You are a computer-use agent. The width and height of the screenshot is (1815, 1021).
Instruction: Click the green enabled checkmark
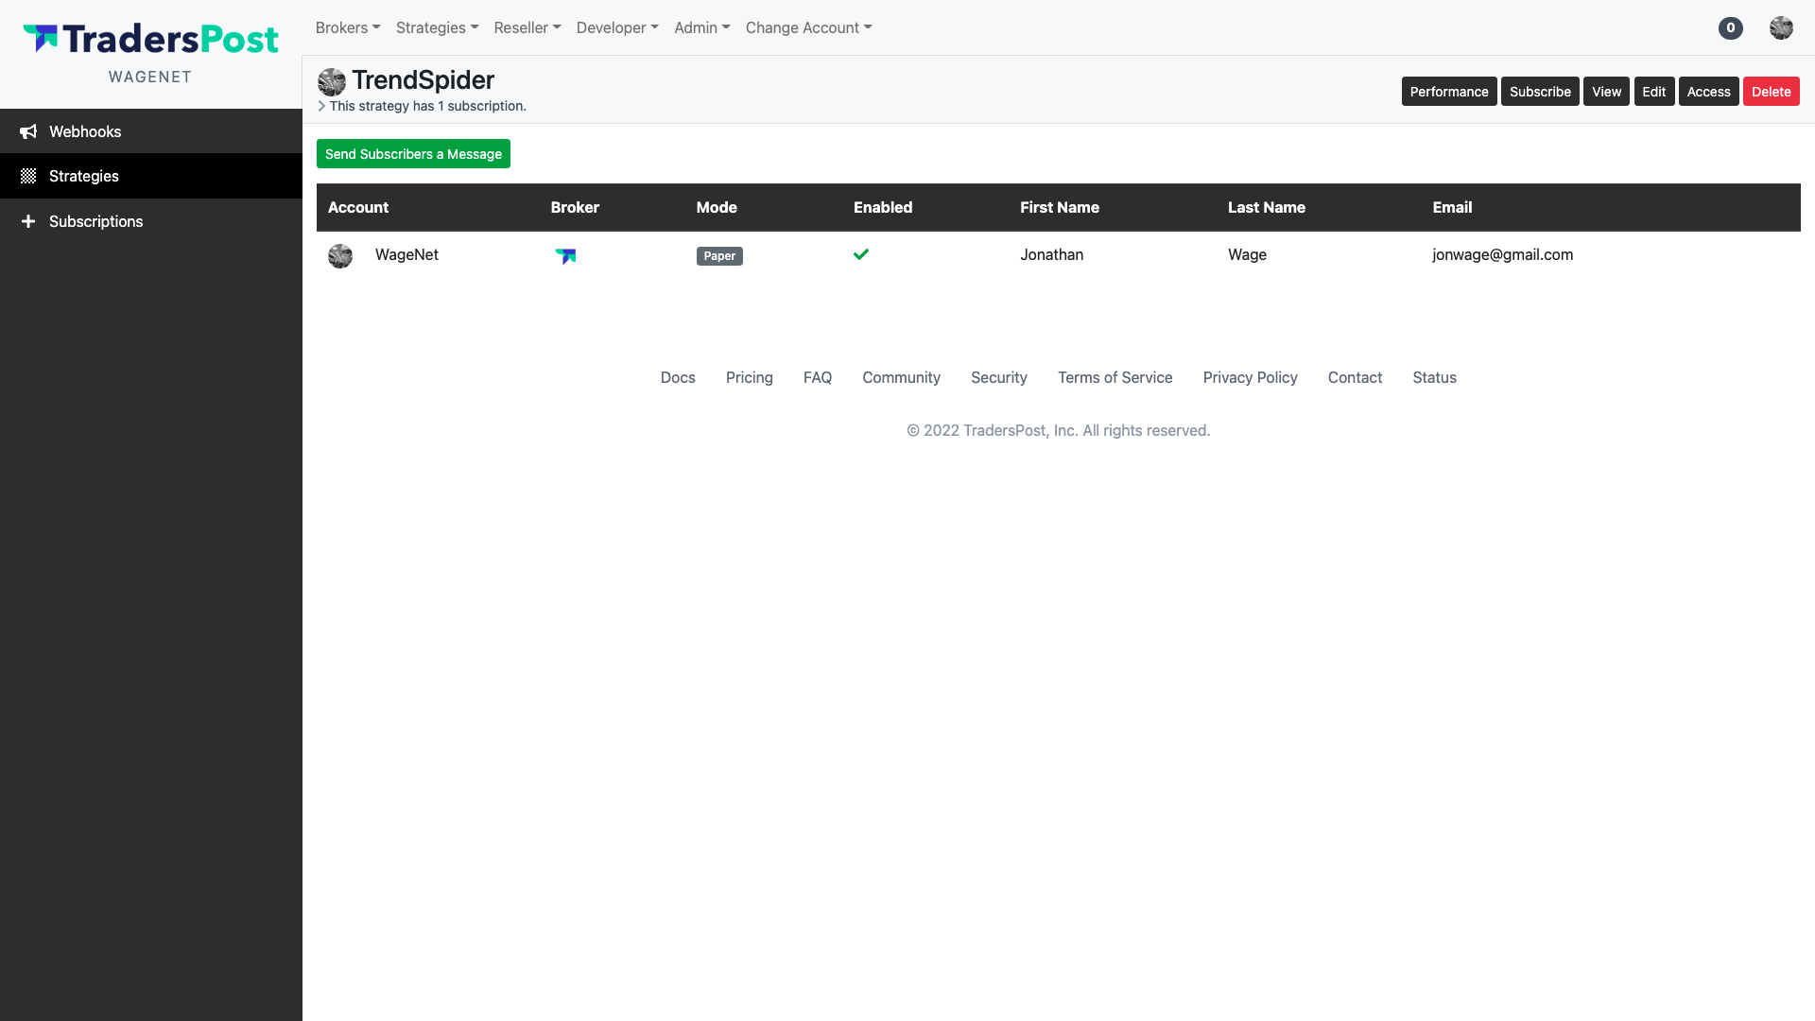(x=861, y=254)
